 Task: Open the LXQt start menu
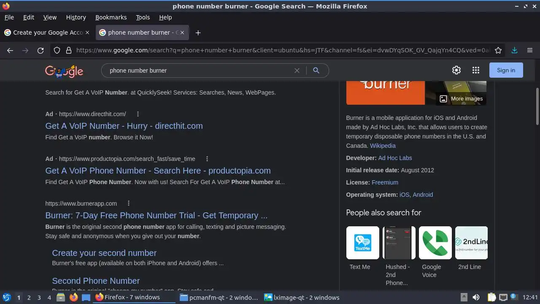pos(7,297)
